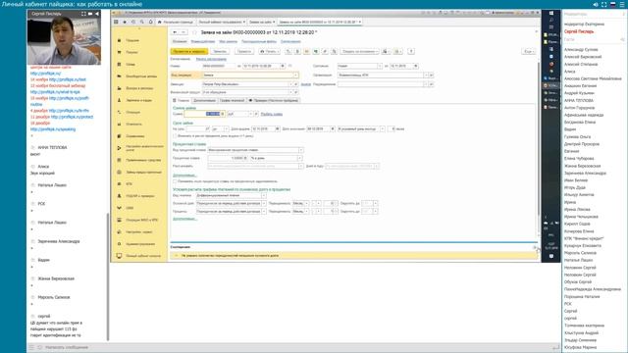Image resolution: width=628 pixels, height=353 pixels.
Task: Open calculator in the Сумма field
Action: pyautogui.click(x=223, y=114)
